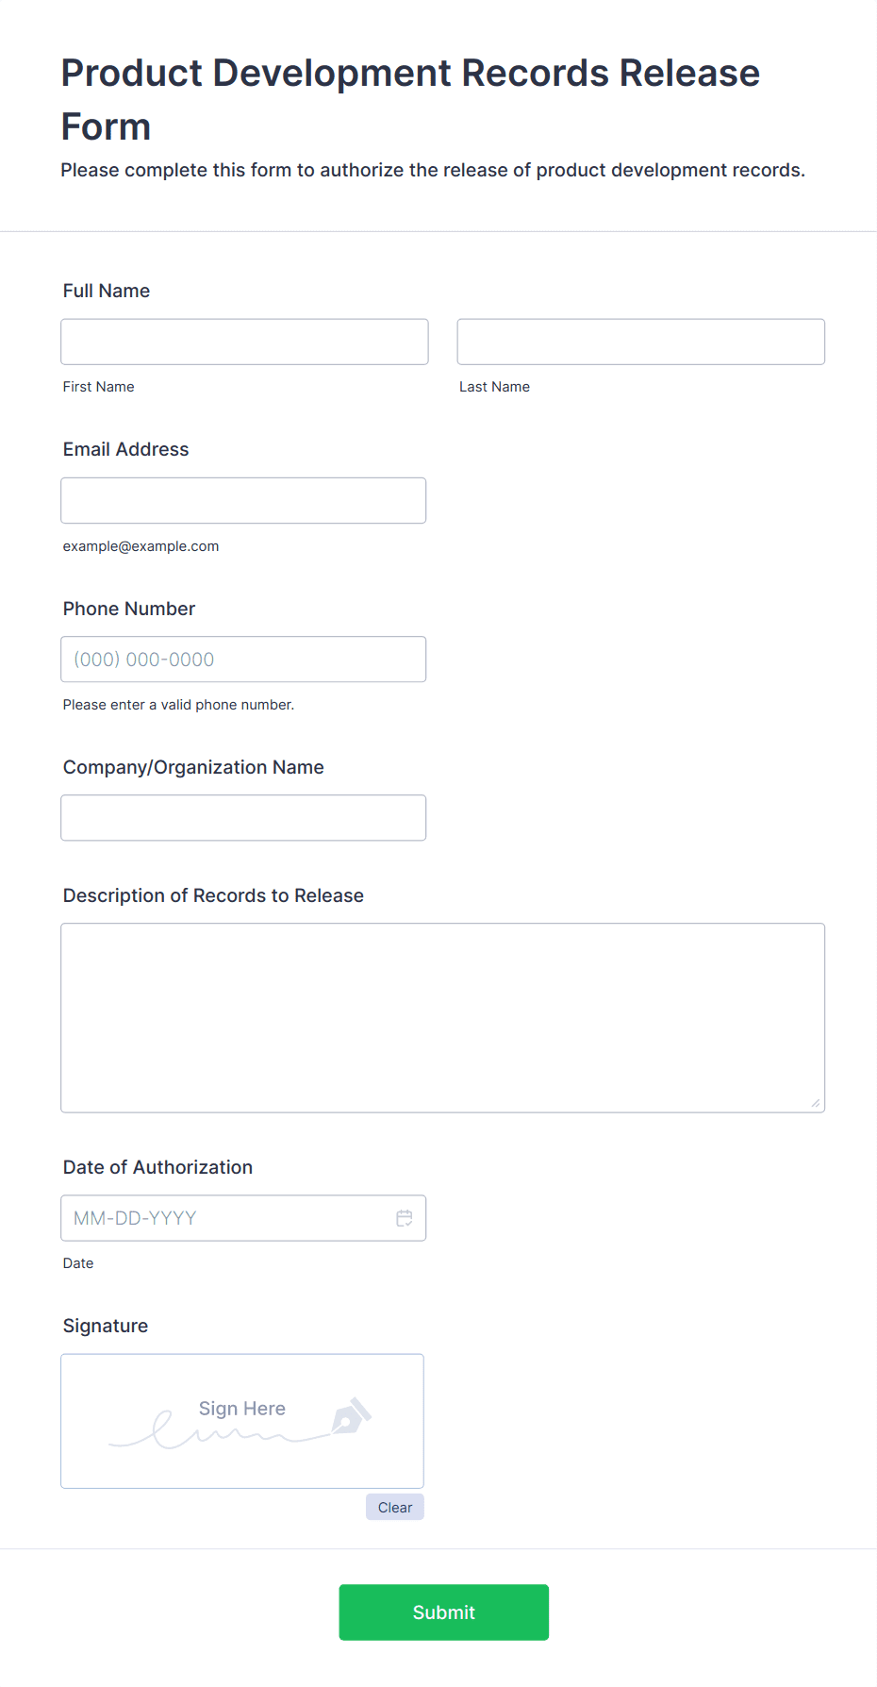Image resolution: width=877 pixels, height=1687 pixels.
Task: Open the calendar date picker icon
Action: [405, 1218]
